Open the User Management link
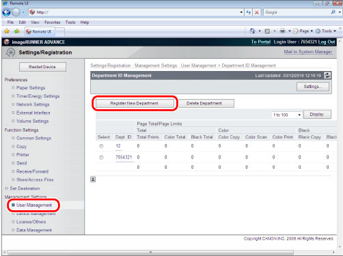 click(x=34, y=205)
